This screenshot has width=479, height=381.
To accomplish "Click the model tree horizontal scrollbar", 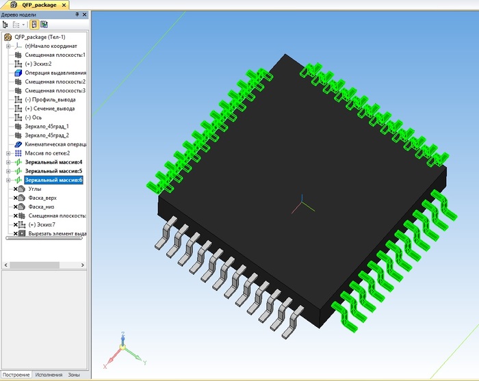I will (42, 238).
